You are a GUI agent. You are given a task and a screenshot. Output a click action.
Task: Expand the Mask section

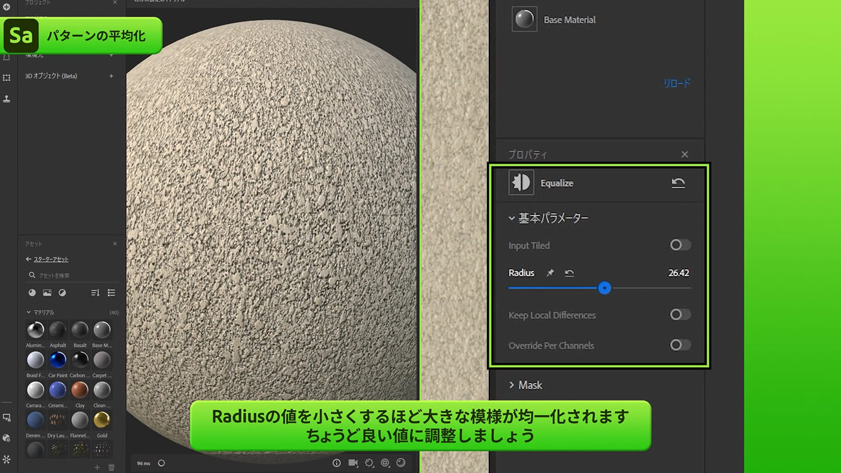tap(512, 385)
